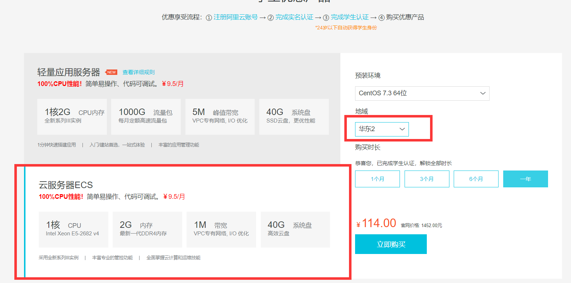Click the 1核2G CPU内存 spec tile

(72, 117)
